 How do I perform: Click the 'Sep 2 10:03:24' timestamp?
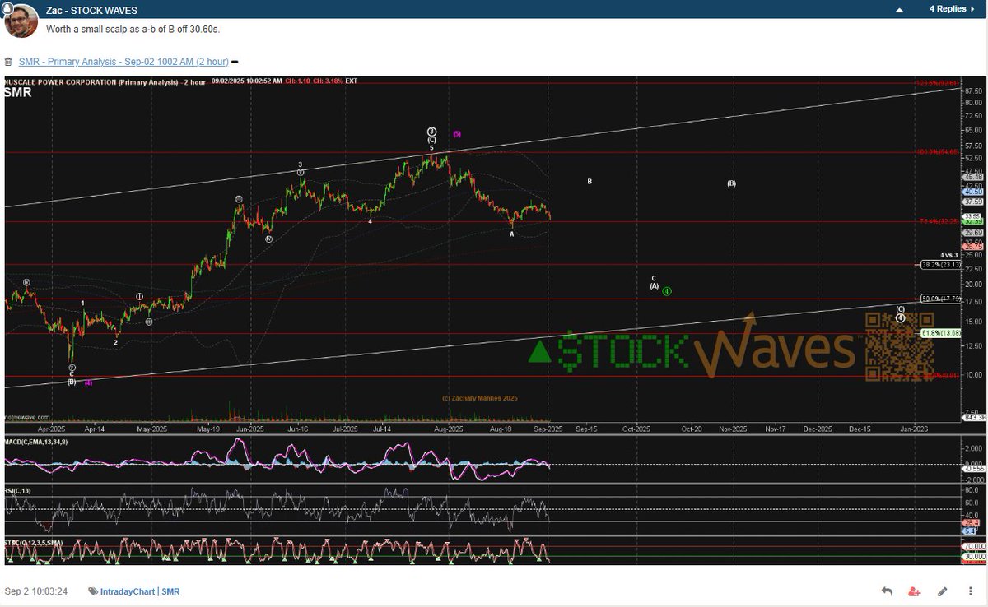(36, 592)
